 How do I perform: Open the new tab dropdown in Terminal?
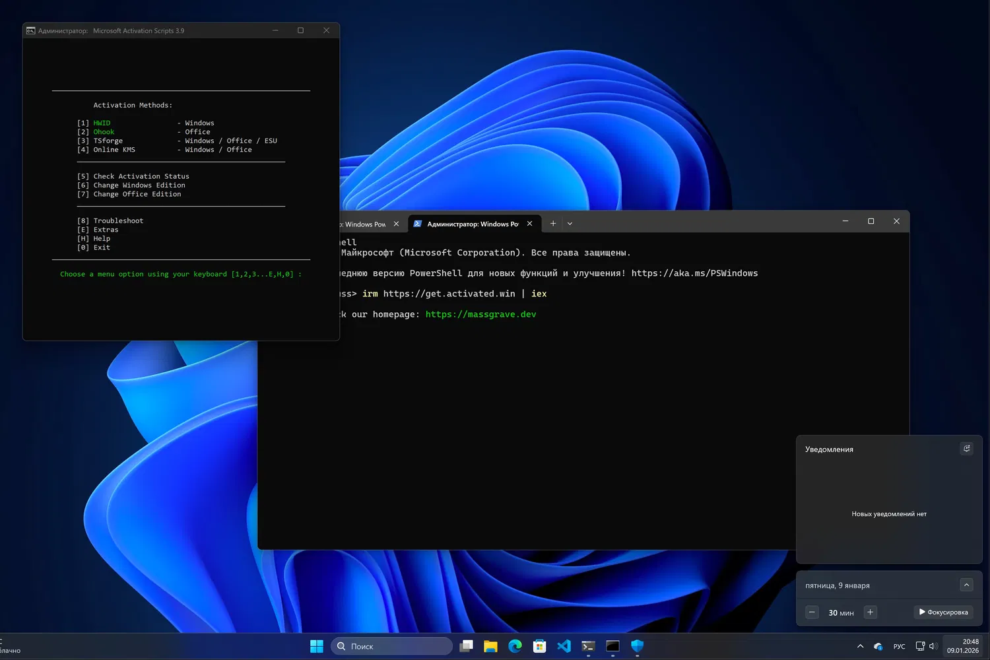click(570, 224)
